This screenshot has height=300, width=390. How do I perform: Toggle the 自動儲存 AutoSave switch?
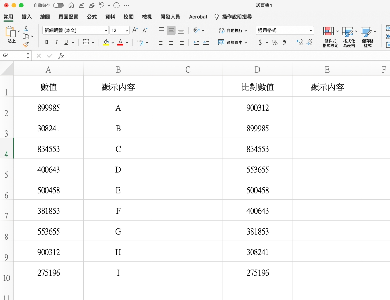click(x=58, y=6)
